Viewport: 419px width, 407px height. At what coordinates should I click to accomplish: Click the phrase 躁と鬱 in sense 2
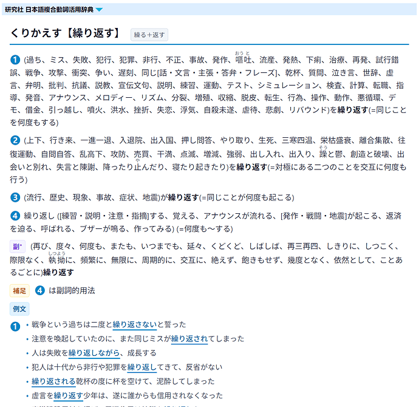coord(331,154)
